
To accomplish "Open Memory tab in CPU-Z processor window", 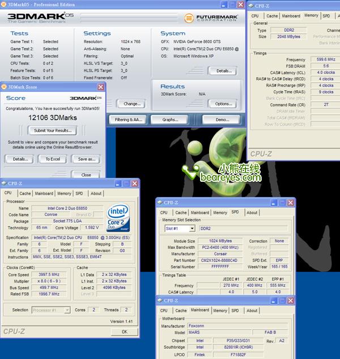I will coord(64,194).
